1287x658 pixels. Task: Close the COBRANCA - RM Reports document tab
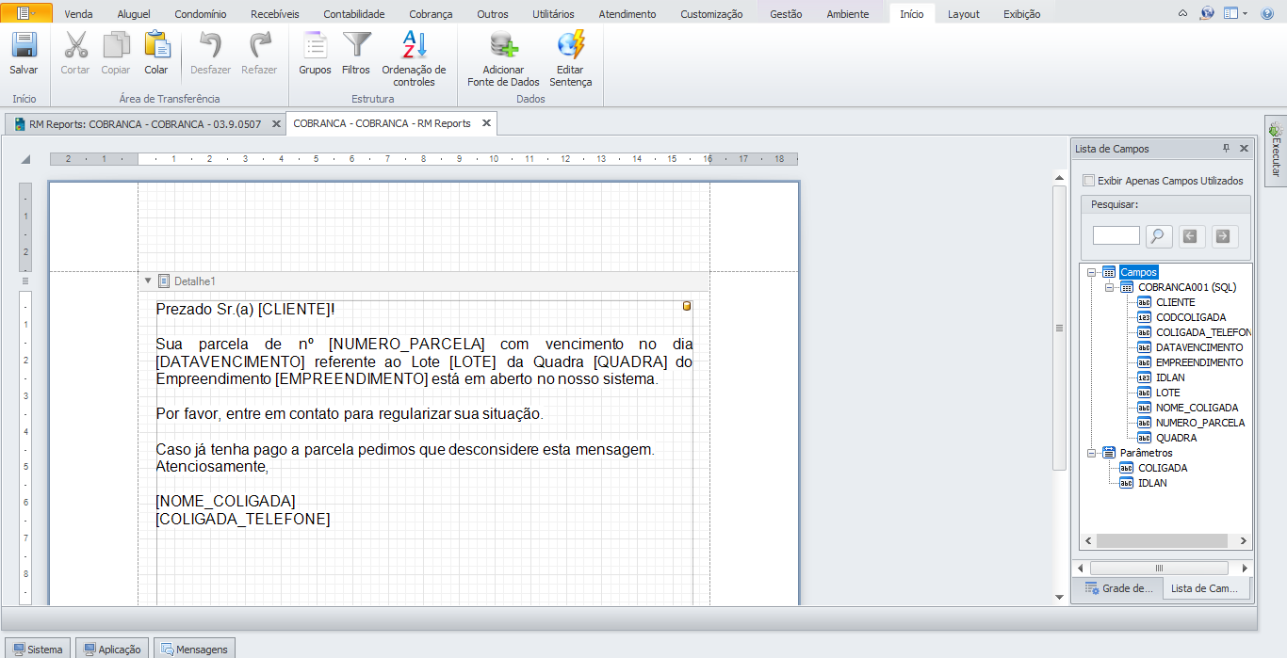486,123
